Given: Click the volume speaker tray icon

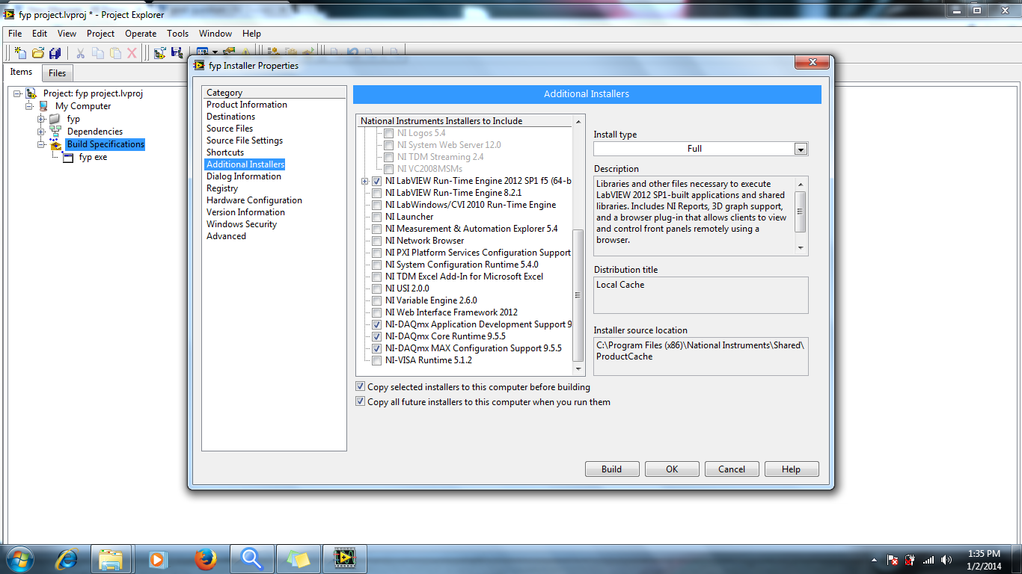Looking at the screenshot, I should 947,560.
